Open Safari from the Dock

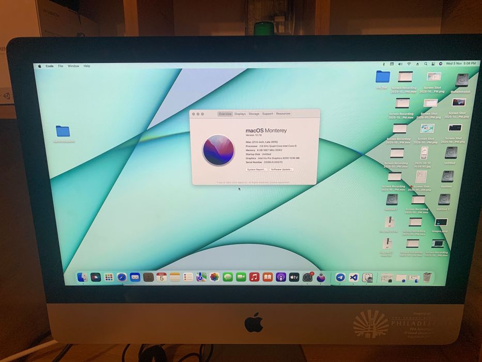point(122,277)
